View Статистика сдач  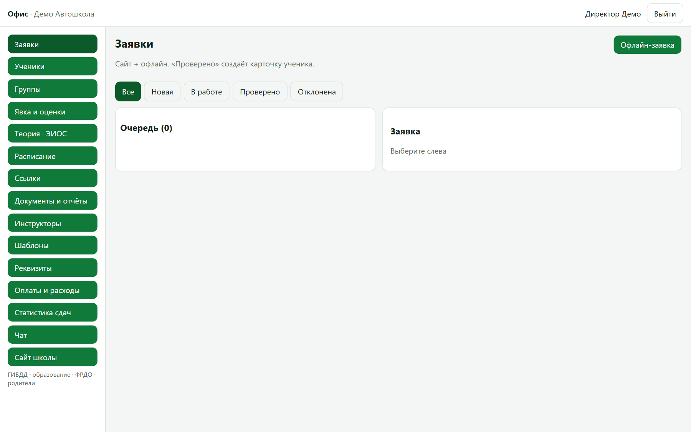click(x=53, y=313)
